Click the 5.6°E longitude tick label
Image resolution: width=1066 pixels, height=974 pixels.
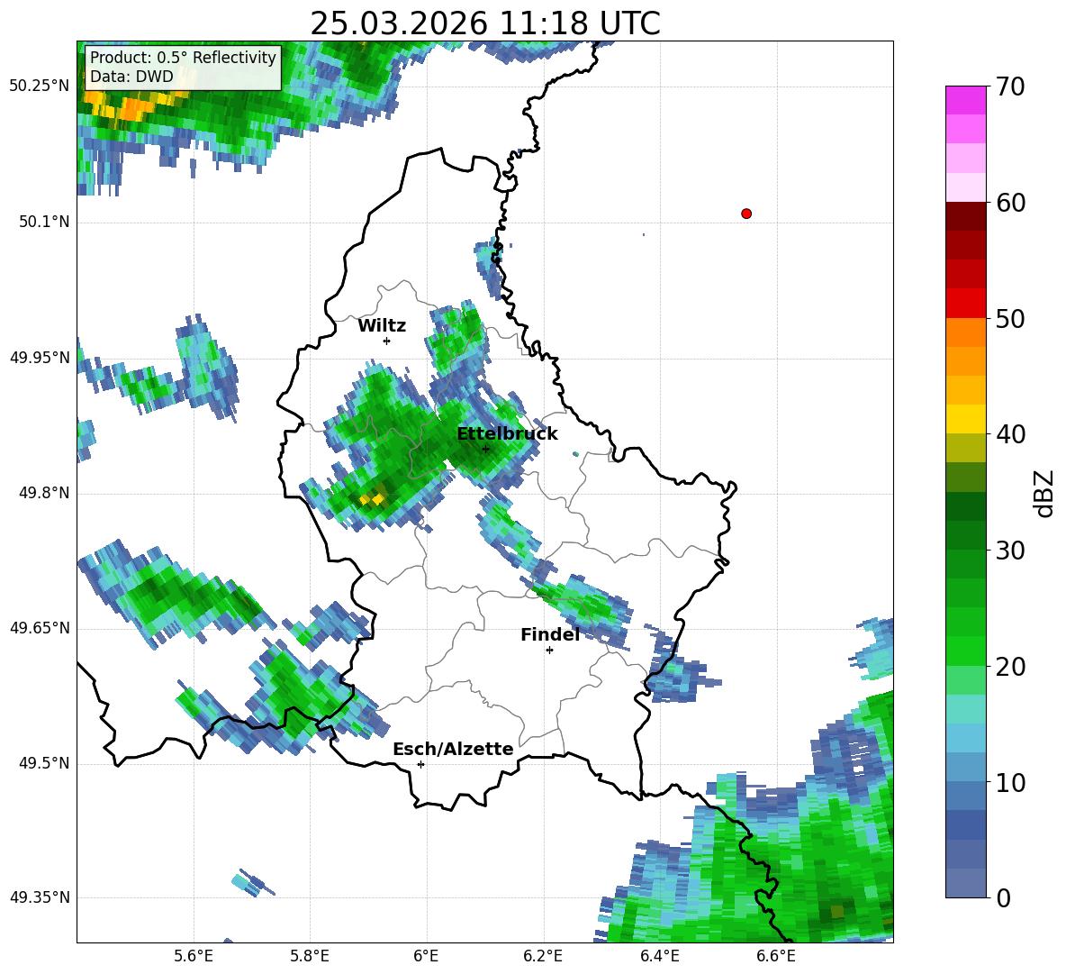194,956
